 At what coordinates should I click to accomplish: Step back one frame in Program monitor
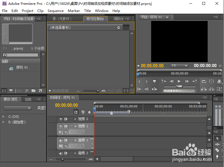172,81
